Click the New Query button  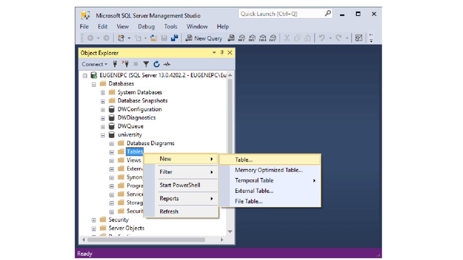click(x=204, y=38)
